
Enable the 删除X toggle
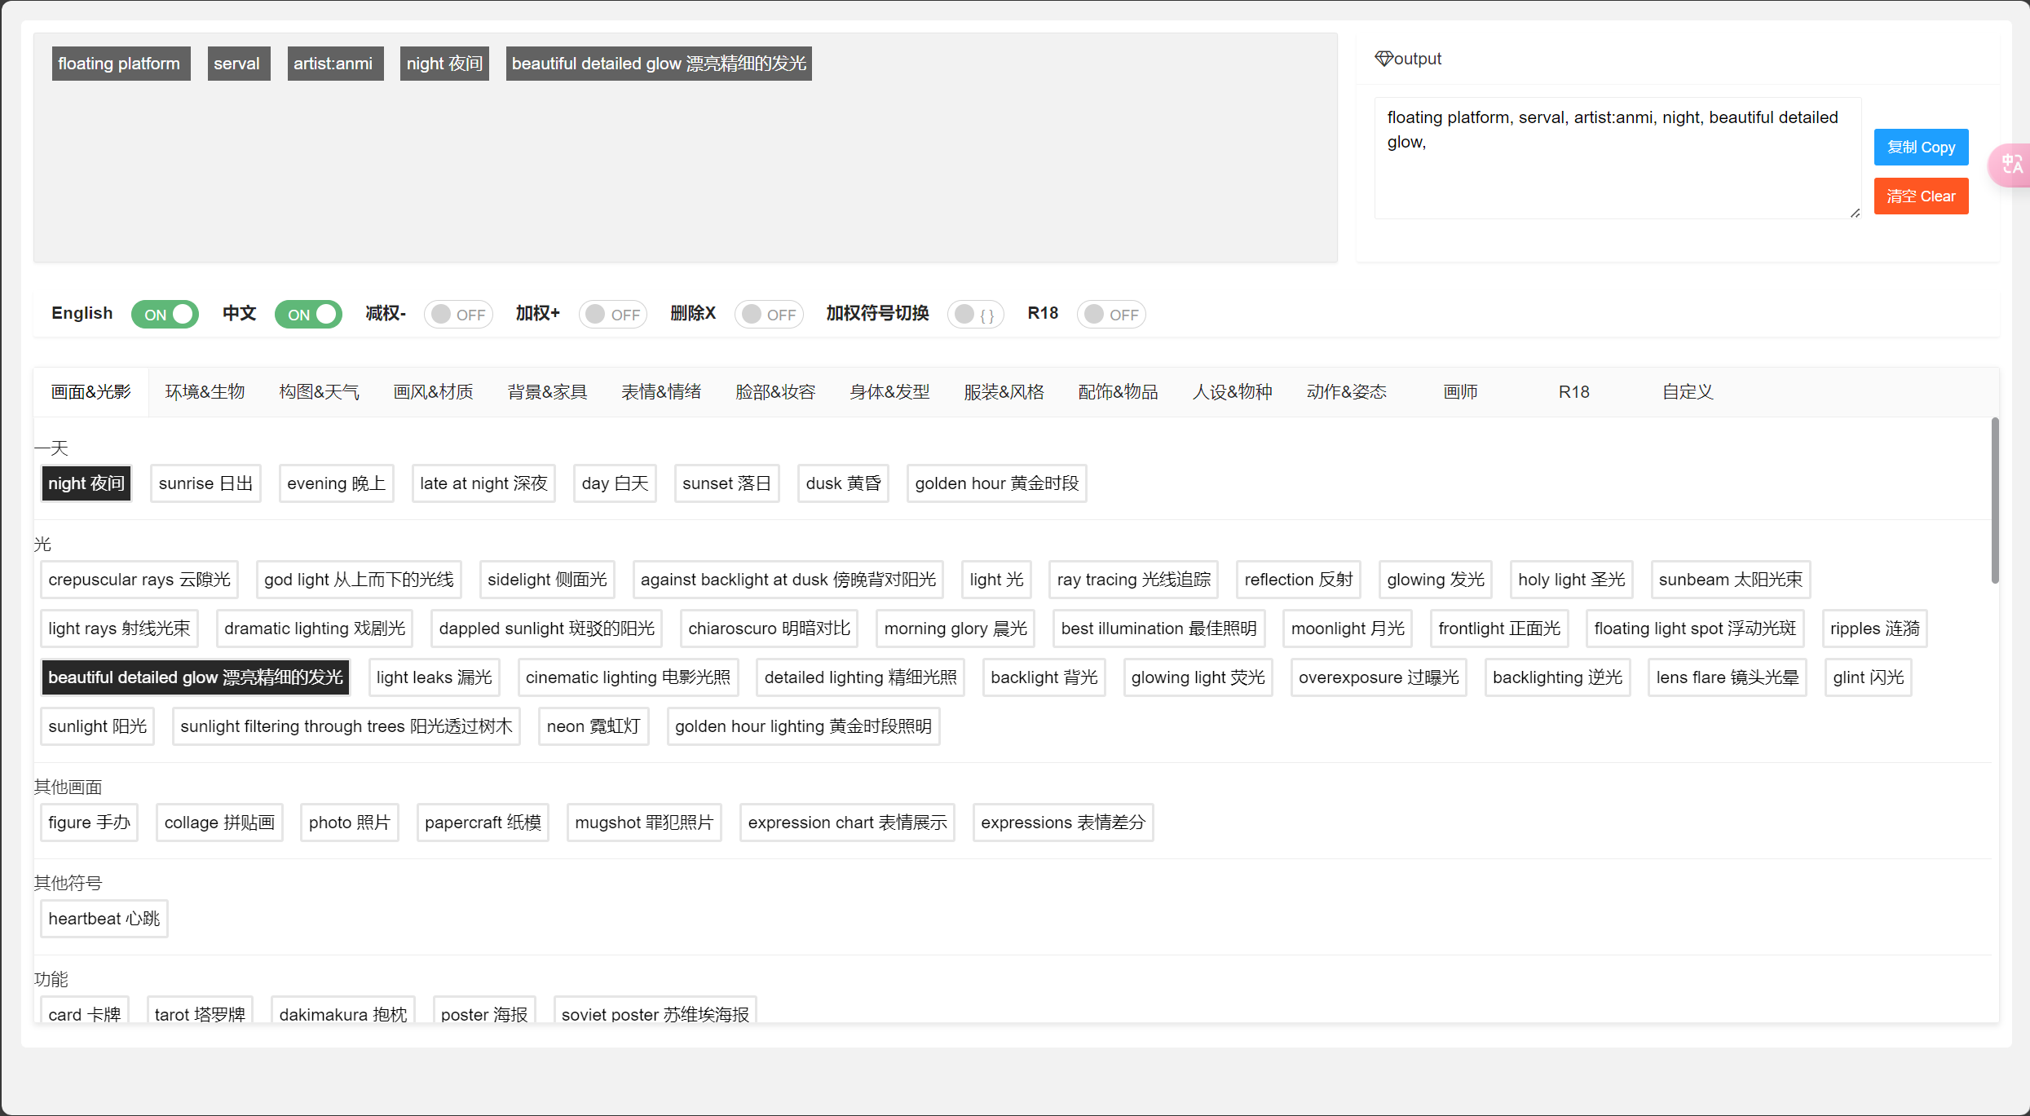pos(769,315)
